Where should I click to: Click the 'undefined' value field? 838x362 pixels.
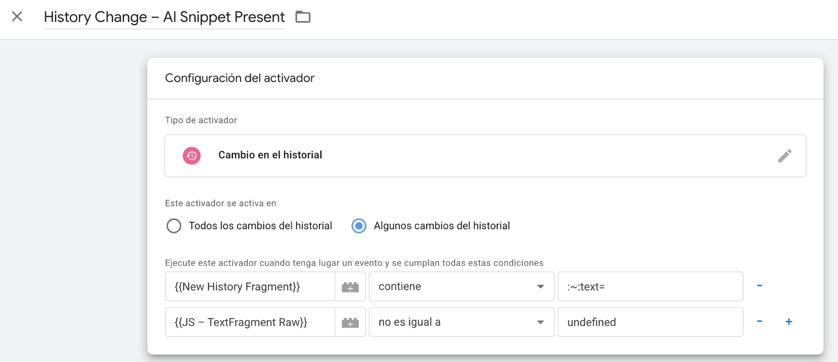[x=650, y=322]
